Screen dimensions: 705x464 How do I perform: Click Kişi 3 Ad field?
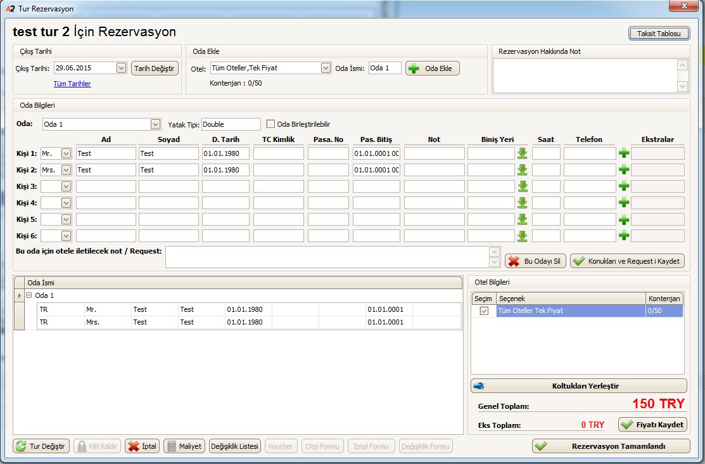pyautogui.click(x=106, y=186)
